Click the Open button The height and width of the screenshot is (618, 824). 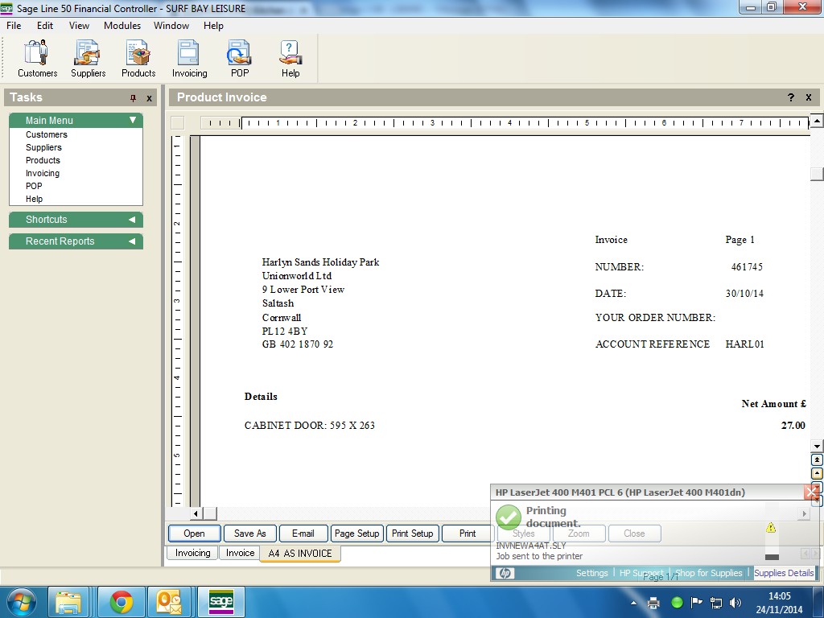tap(194, 534)
